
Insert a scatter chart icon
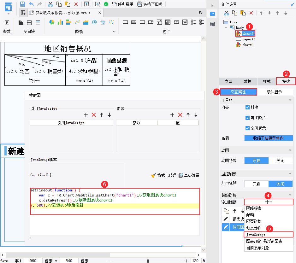(111, 22)
